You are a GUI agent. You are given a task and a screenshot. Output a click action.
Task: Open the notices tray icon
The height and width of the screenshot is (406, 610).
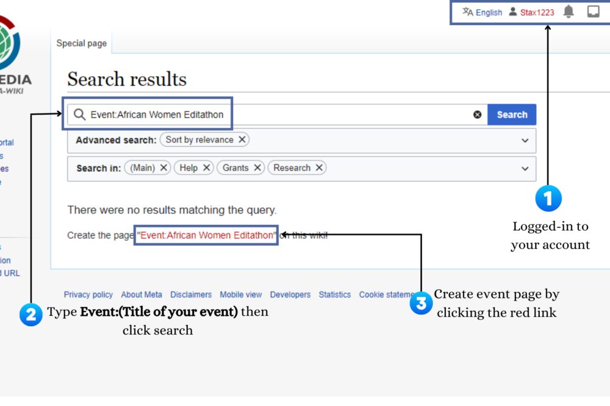coord(593,12)
